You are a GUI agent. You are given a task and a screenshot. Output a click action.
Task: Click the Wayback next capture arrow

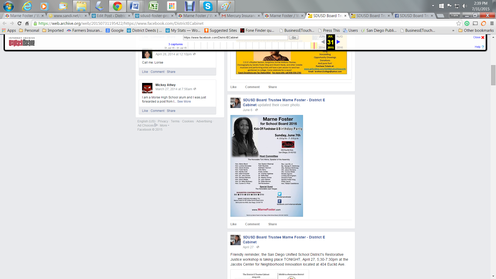pos(338,42)
